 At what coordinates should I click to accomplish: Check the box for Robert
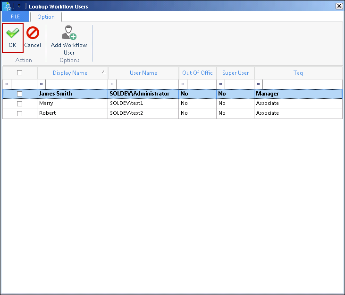click(19, 113)
